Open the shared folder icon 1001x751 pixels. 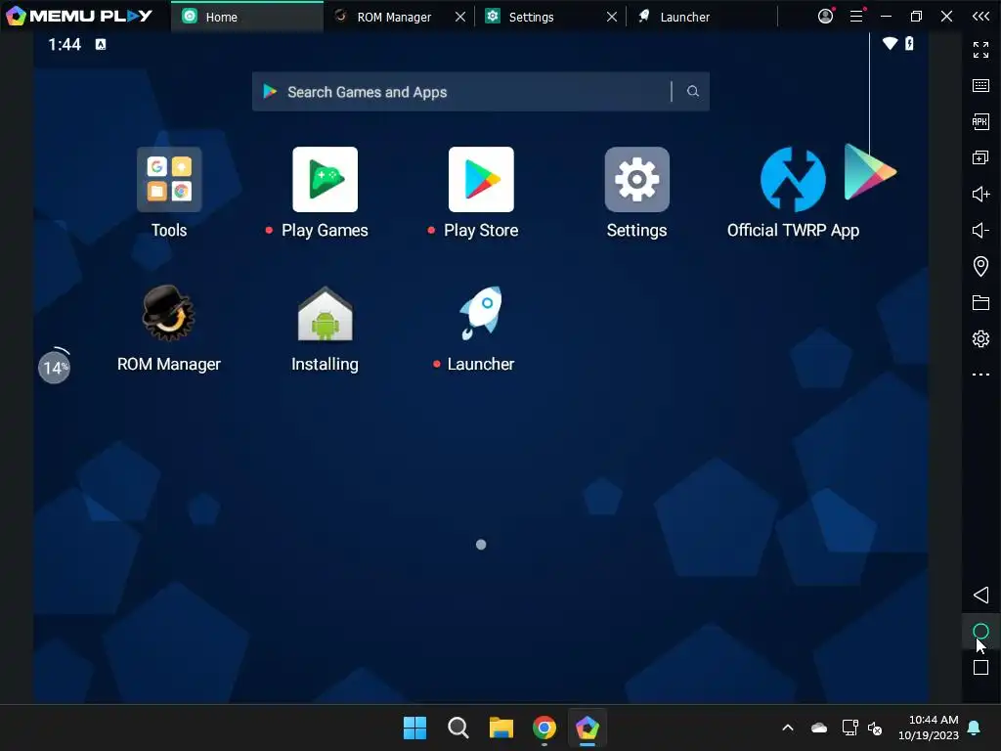click(x=980, y=303)
